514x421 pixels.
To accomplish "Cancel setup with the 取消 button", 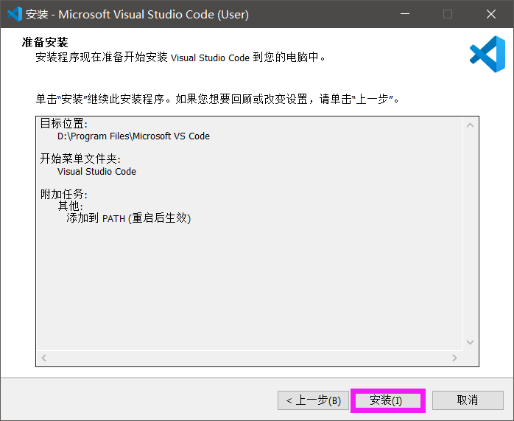I will [468, 400].
